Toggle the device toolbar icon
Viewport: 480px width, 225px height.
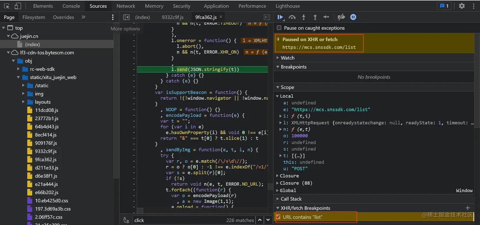pos(18,6)
